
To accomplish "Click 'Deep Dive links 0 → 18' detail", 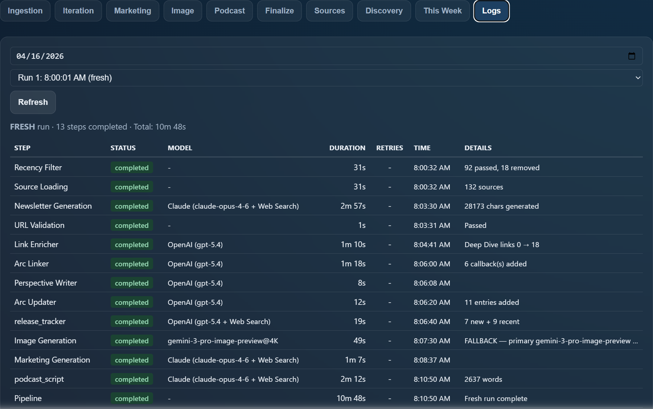I will pyautogui.click(x=502, y=245).
